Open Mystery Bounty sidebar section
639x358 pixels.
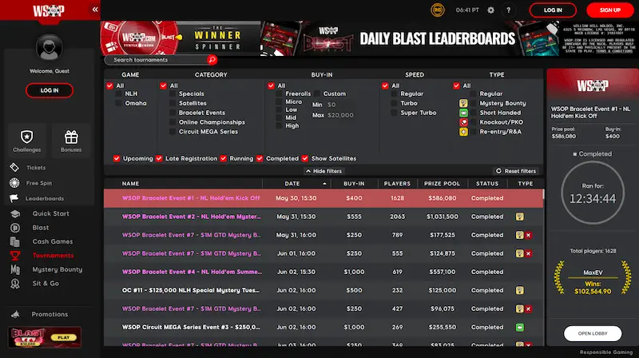pyautogui.click(x=46, y=269)
